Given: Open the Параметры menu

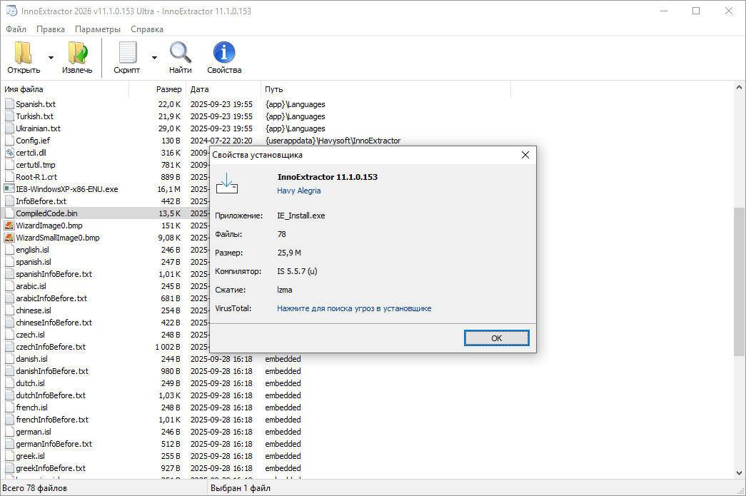Looking at the screenshot, I should point(98,29).
